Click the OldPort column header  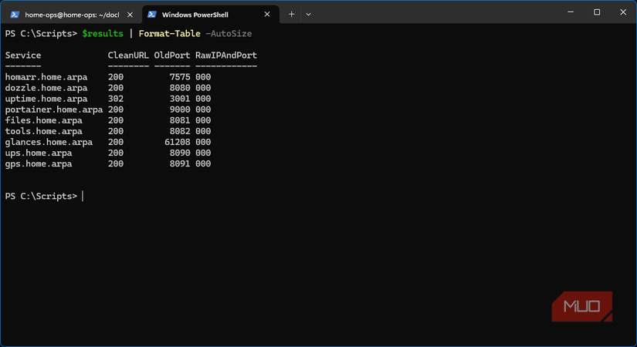tap(172, 56)
